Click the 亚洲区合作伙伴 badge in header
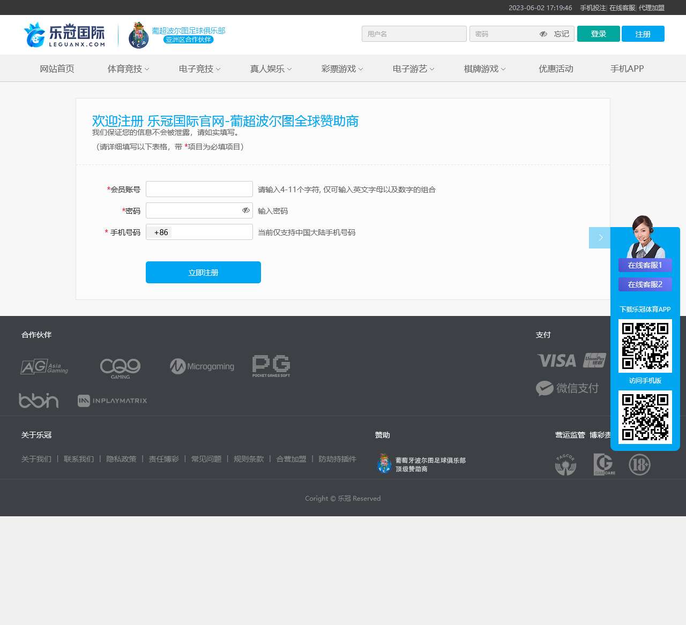The height and width of the screenshot is (625, 686). [189, 40]
